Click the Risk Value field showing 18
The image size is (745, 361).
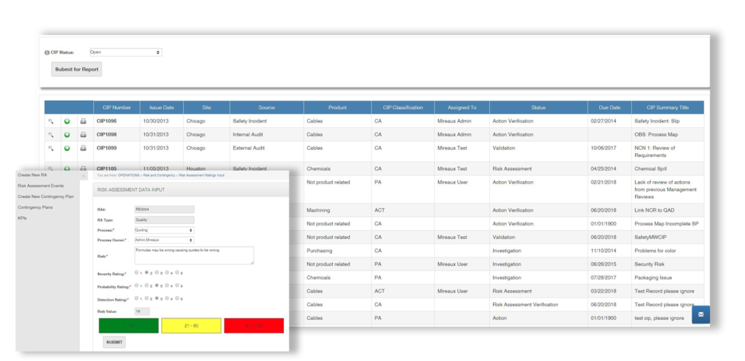(x=142, y=311)
